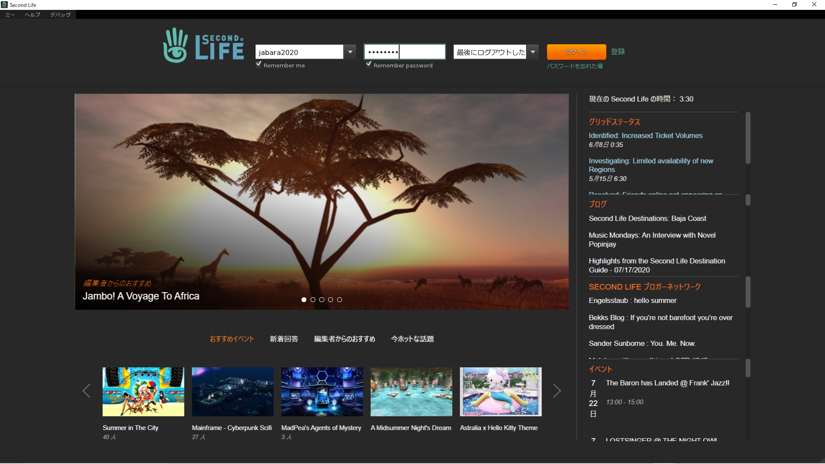Click the ブログ heading link
825x464 pixels.
point(598,204)
